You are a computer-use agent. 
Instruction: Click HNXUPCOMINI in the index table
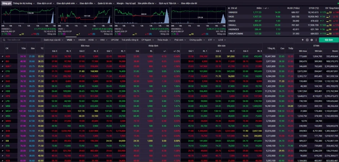click(235, 34)
